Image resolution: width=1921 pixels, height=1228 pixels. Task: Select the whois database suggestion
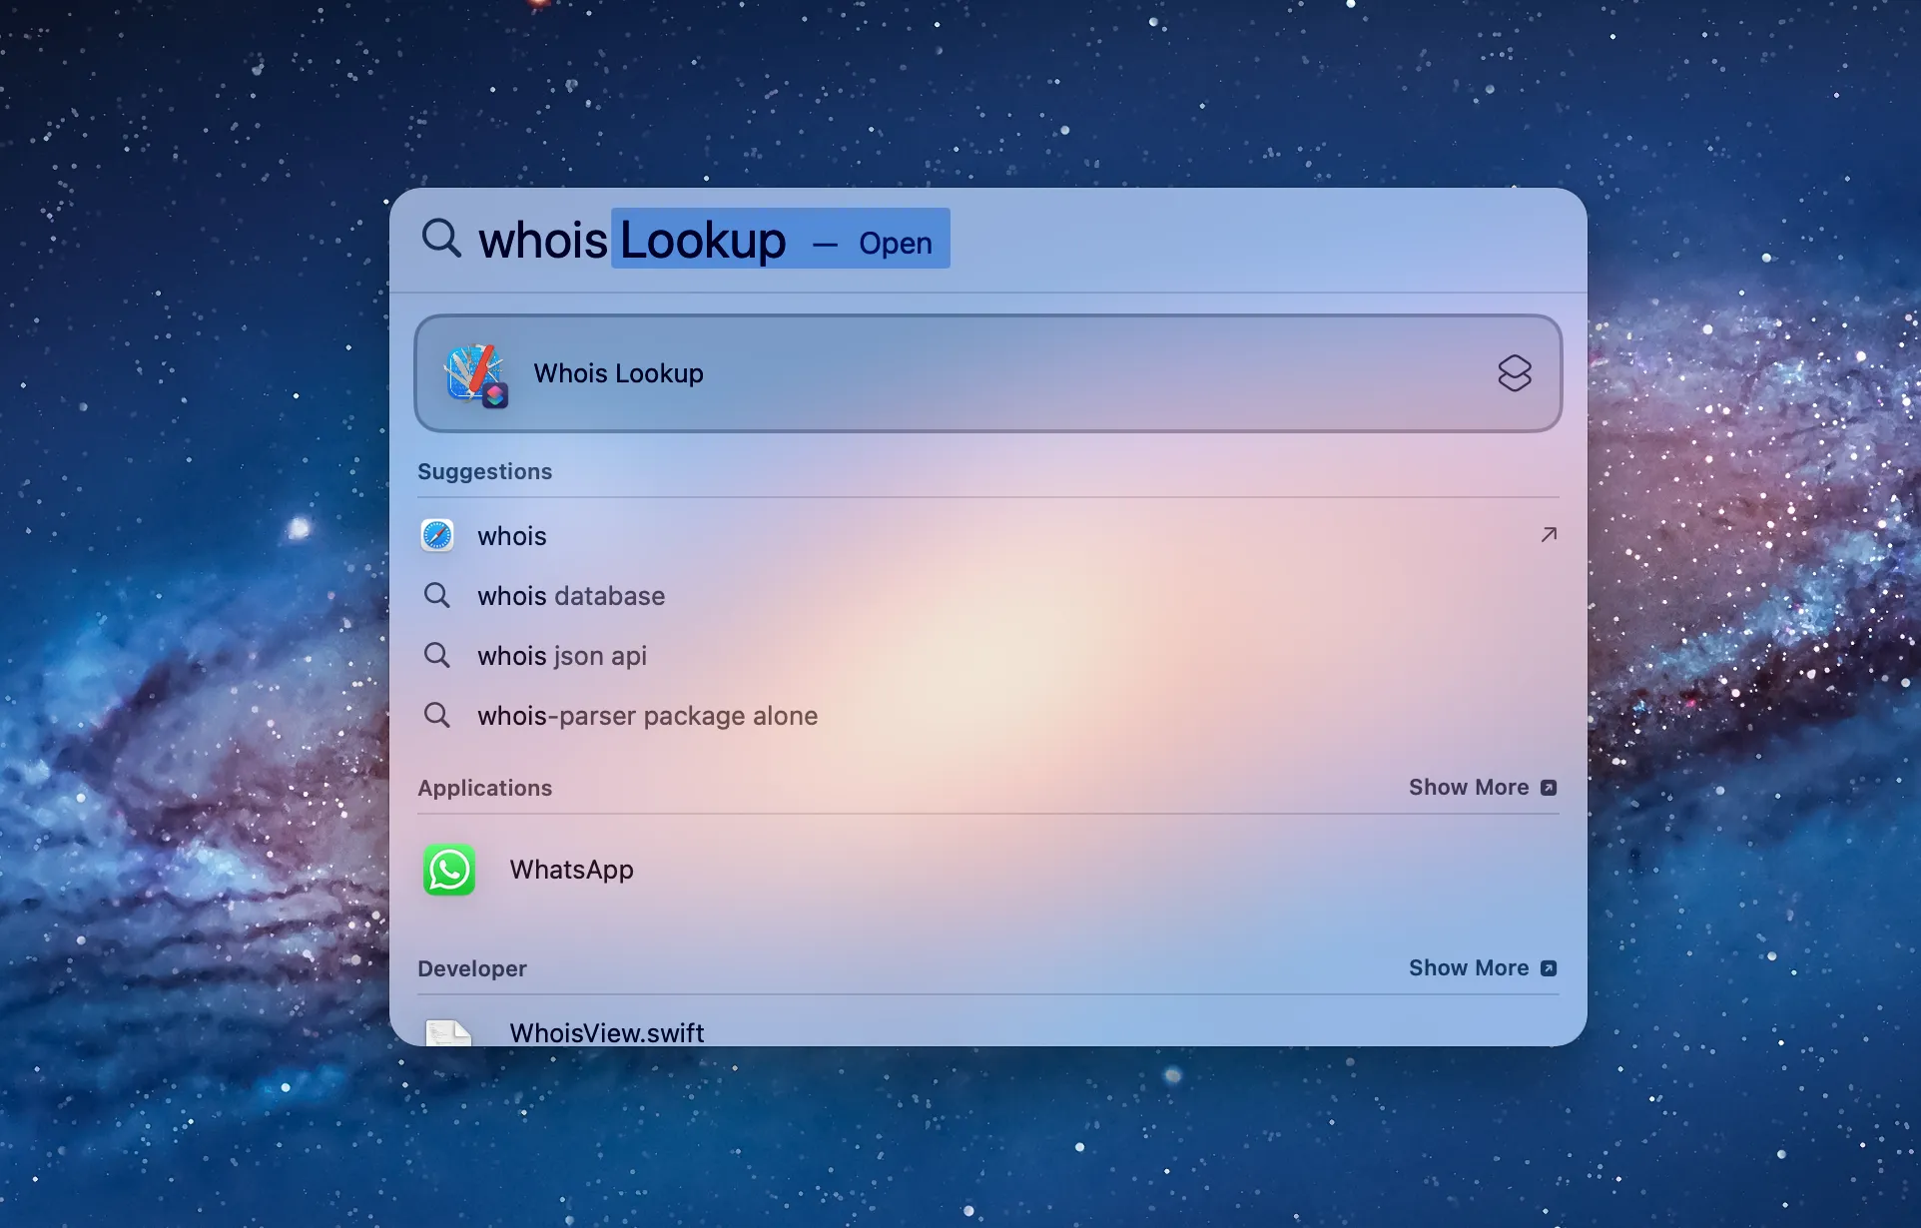pyautogui.click(x=570, y=595)
